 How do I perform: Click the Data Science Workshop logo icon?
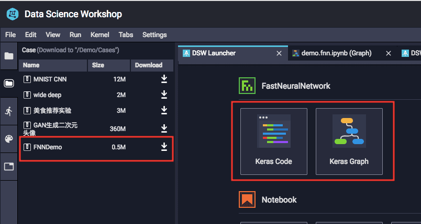click(13, 14)
